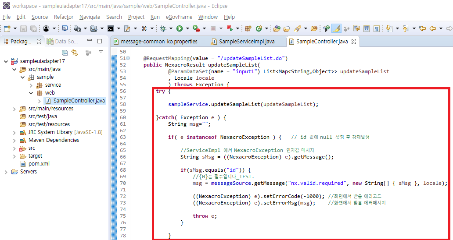Image resolution: width=453 pixels, height=240 pixels.
Task: Switch to SampleServiceImpl.java editor tab
Action: pyautogui.click(x=246, y=42)
